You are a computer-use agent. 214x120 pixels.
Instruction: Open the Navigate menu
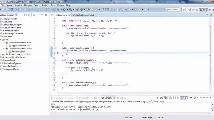pos(28,5)
